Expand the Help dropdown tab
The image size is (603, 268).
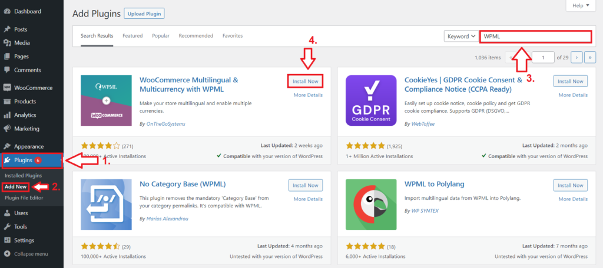[581, 5]
